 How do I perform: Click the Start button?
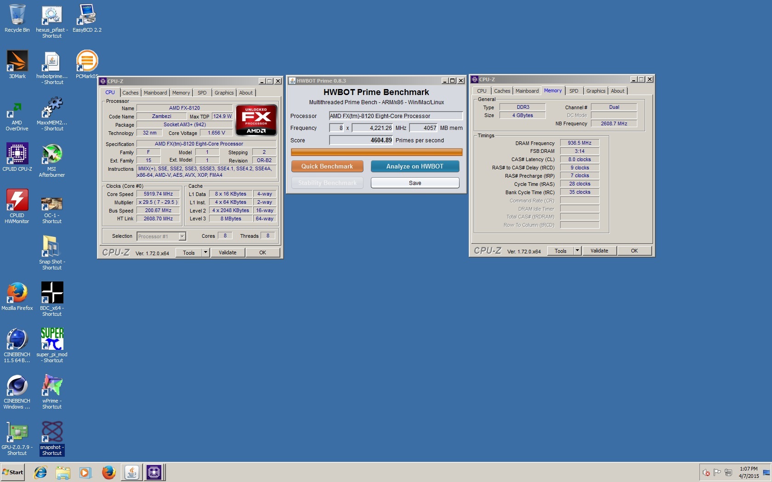coord(13,472)
